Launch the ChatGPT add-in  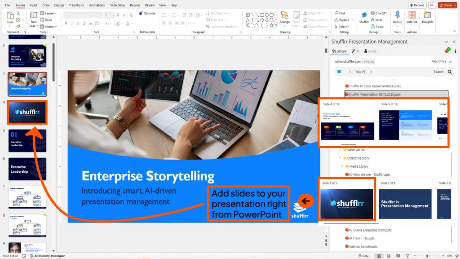[379, 13]
